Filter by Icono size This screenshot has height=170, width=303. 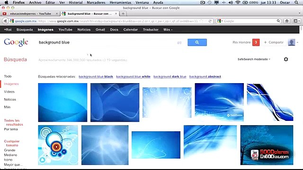pyautogui.click(x=8, y=160)
